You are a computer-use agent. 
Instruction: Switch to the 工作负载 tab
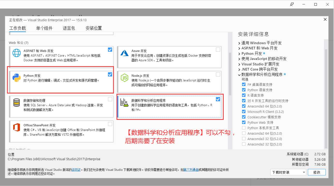(x=18, y=28)
